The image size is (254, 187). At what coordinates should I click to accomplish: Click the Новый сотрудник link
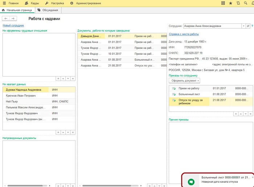[13, 25]
